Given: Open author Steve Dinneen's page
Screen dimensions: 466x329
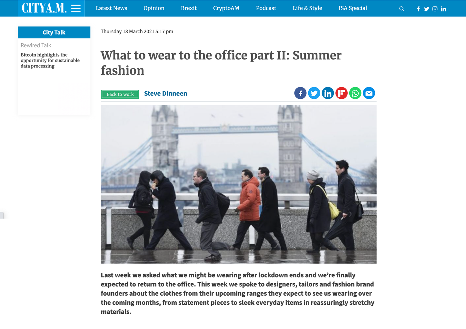Looking at the screenshot, I should coord(165,94).
